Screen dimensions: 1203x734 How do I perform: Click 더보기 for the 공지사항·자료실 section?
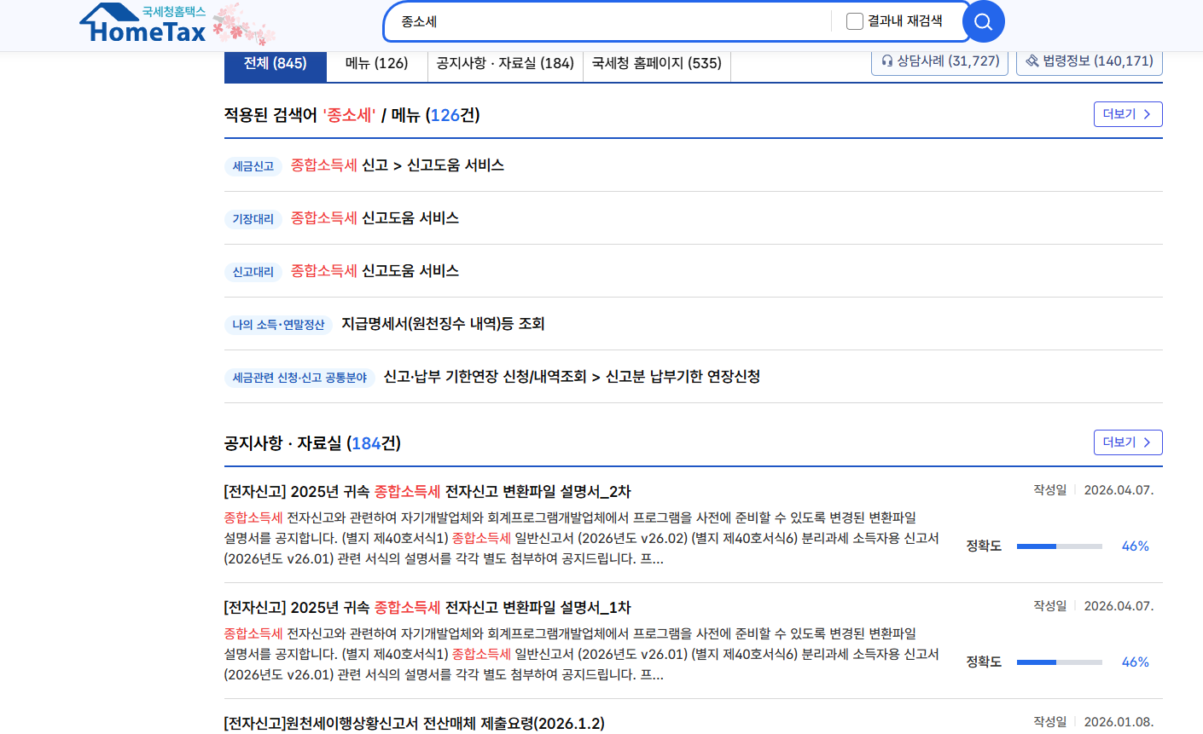click(x=1128, y=442)
